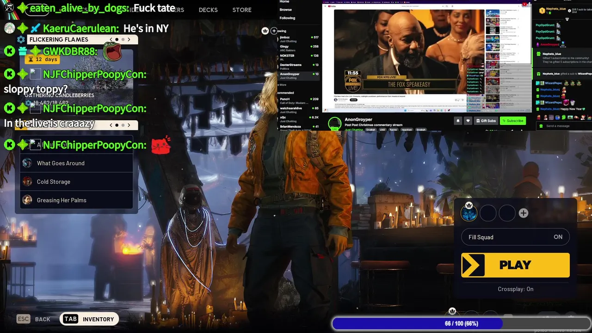The width and height of the screenshot is (592, 333).
Task: Click the gift badge beside GWKDBR88
Action: (23, 51)
